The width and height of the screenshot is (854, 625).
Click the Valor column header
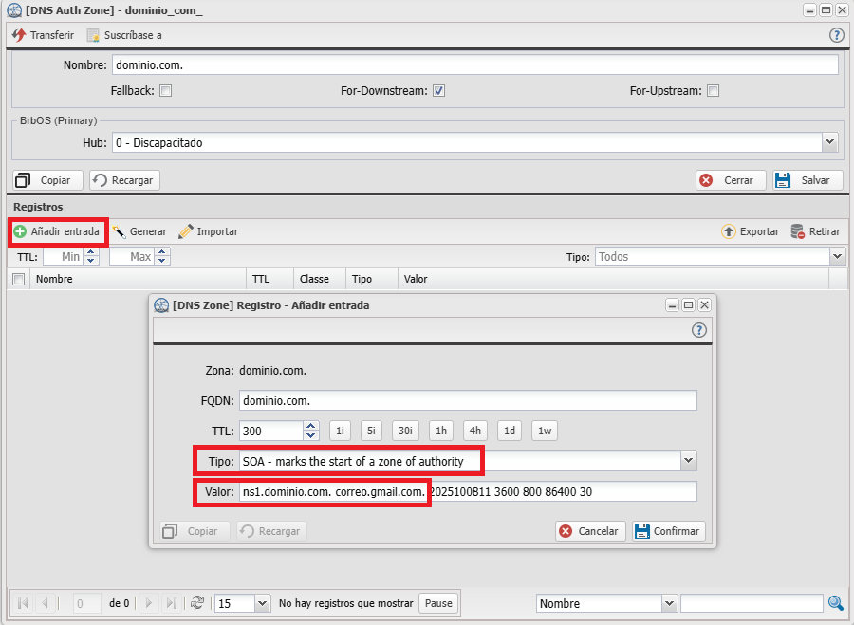[x=416, y=279]
